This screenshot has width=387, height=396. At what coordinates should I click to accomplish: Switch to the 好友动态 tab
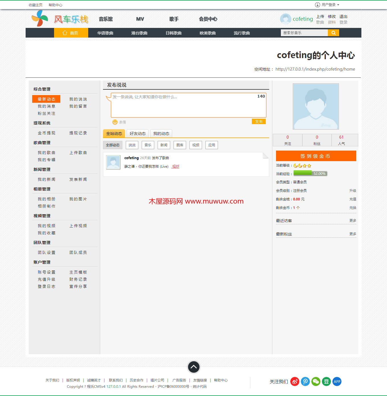point(137,134)
